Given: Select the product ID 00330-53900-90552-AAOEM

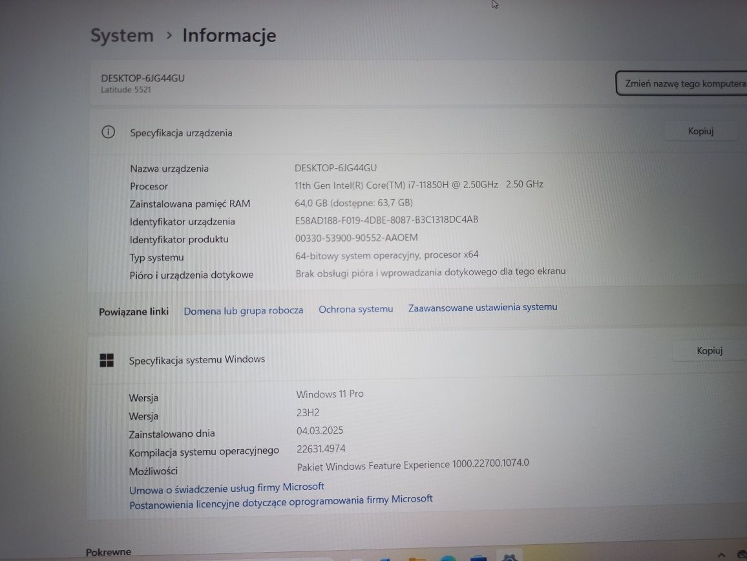Looking at the screenshot, I should (356, 238).
